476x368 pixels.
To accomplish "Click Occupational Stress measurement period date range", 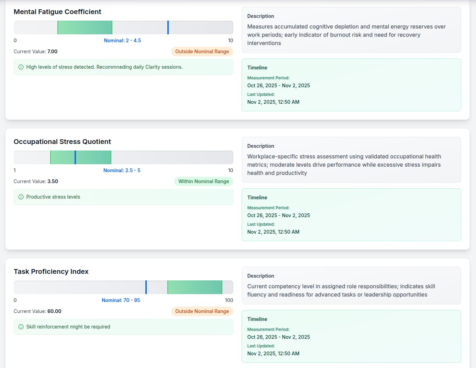I will (278, 215).
